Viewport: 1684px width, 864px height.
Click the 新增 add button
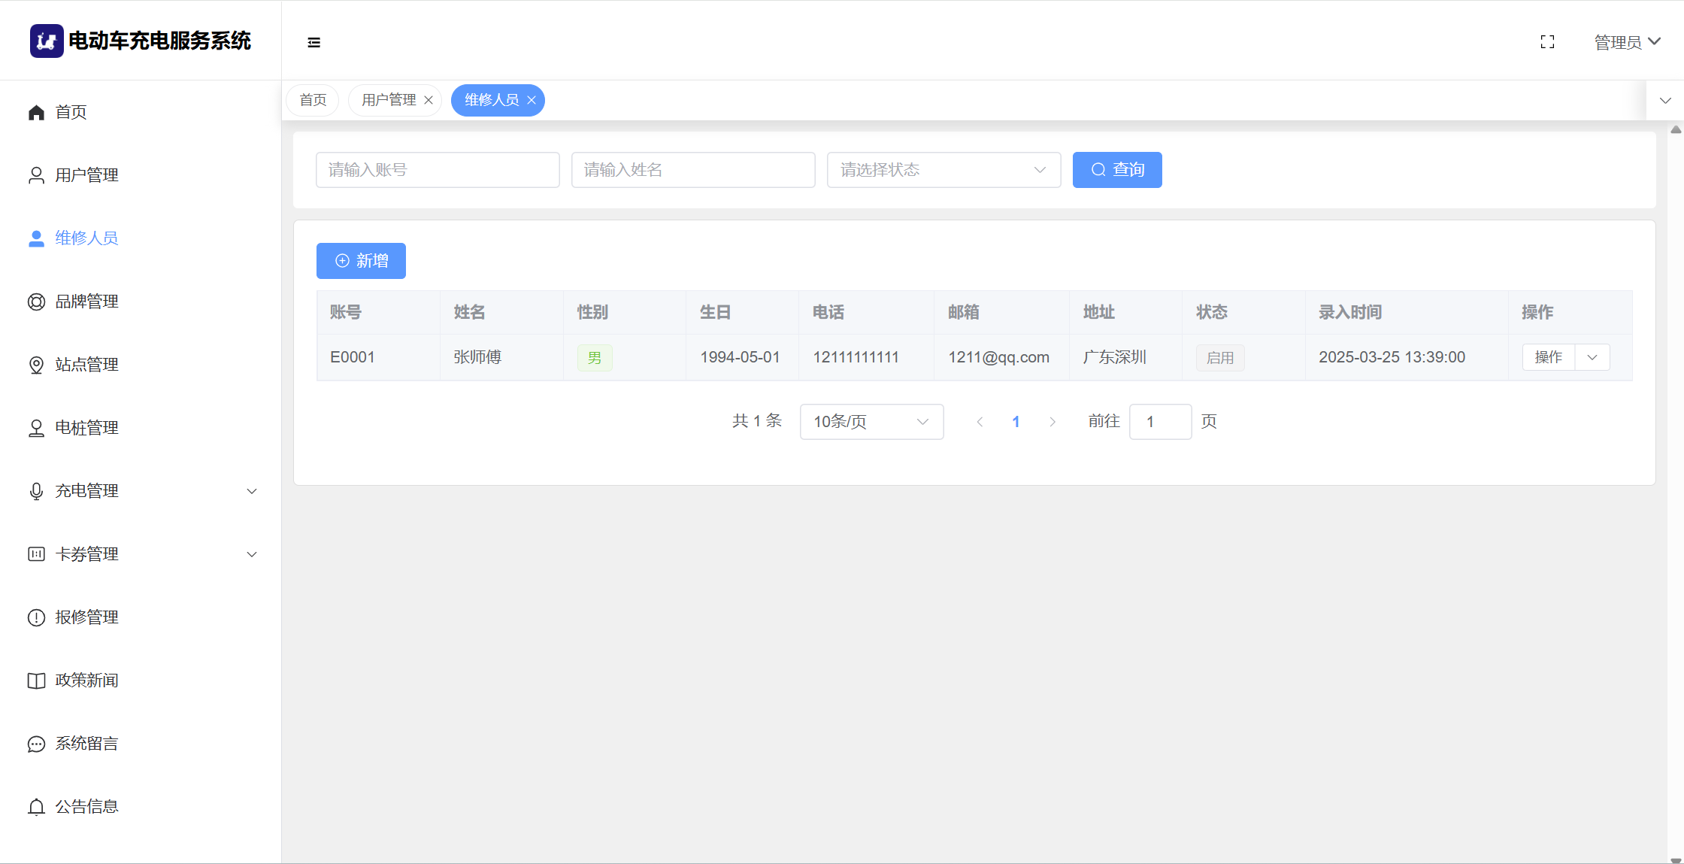click(361, 261)
